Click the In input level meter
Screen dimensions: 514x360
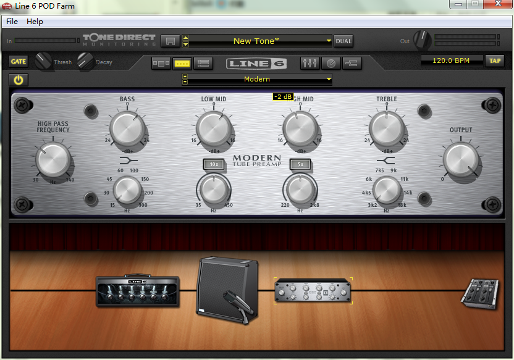(46, 41)
